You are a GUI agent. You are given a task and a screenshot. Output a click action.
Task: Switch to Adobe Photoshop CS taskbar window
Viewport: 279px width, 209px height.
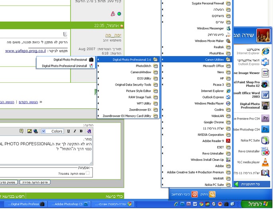69,204
